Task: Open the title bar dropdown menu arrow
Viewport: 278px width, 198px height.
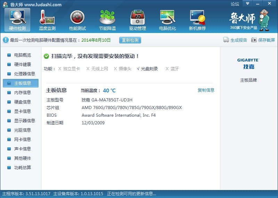Action: tap(247, 3)
